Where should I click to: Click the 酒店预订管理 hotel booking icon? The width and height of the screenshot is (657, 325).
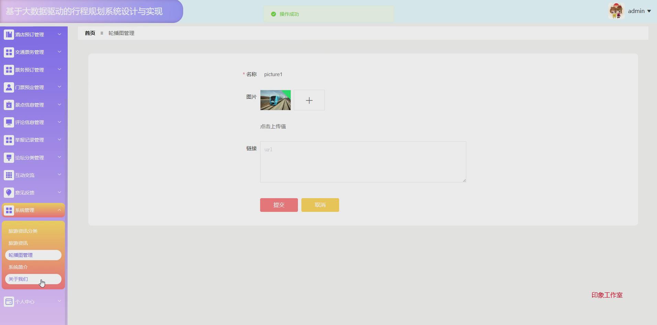pos(9,34)
